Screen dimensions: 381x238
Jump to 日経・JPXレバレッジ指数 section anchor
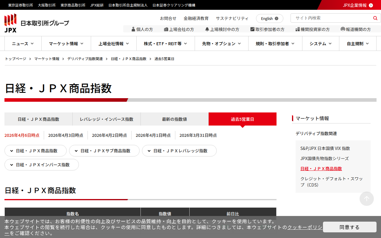[x=179, y=151]
